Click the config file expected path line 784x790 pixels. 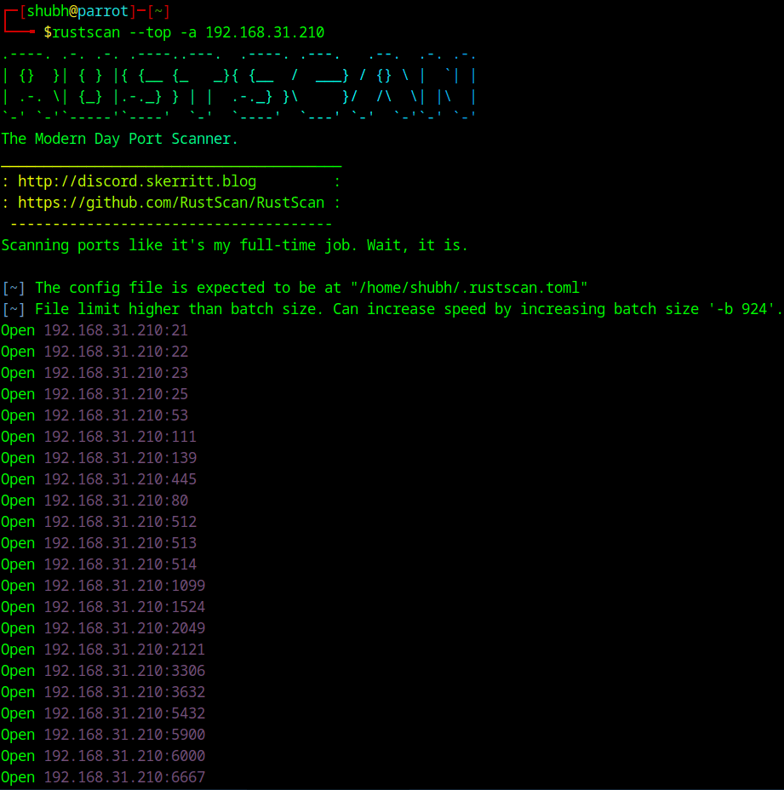click(295, 289)
